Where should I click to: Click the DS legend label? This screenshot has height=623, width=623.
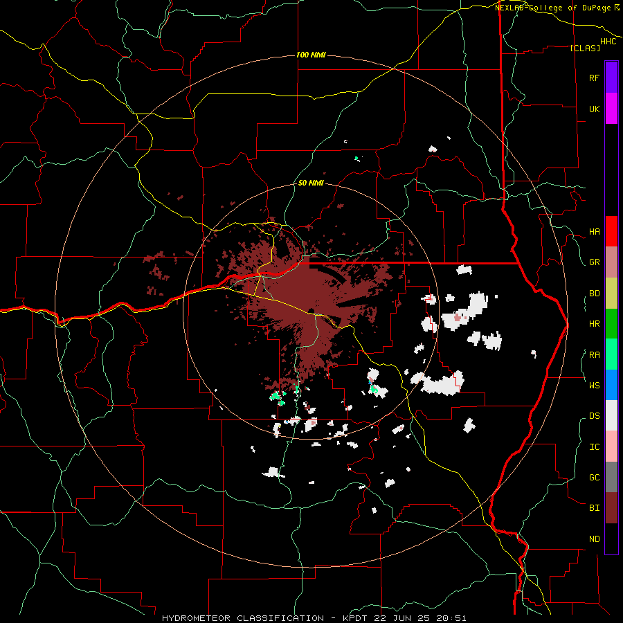tap(594, 416)
